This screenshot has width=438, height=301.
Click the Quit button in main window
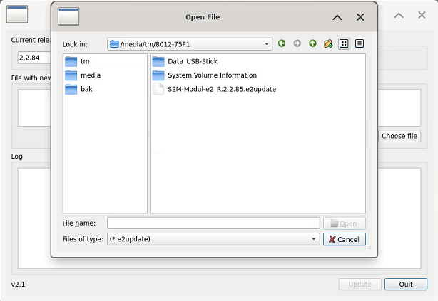[405, 284]
